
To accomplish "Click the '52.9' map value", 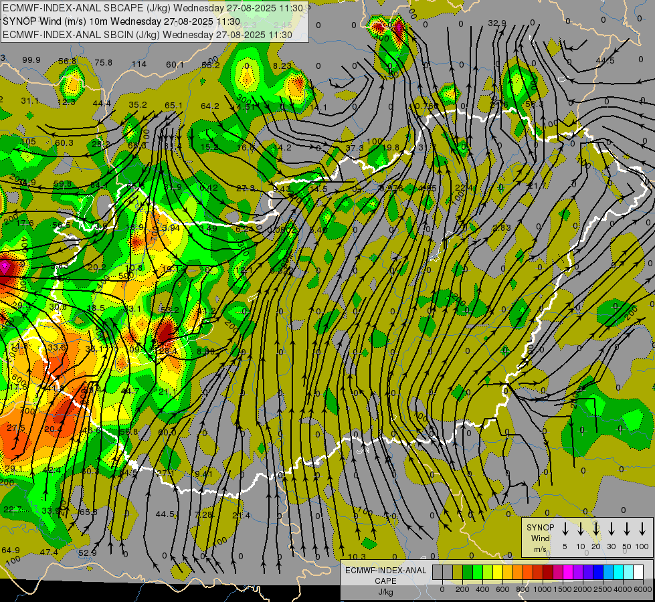I will 87,553.
